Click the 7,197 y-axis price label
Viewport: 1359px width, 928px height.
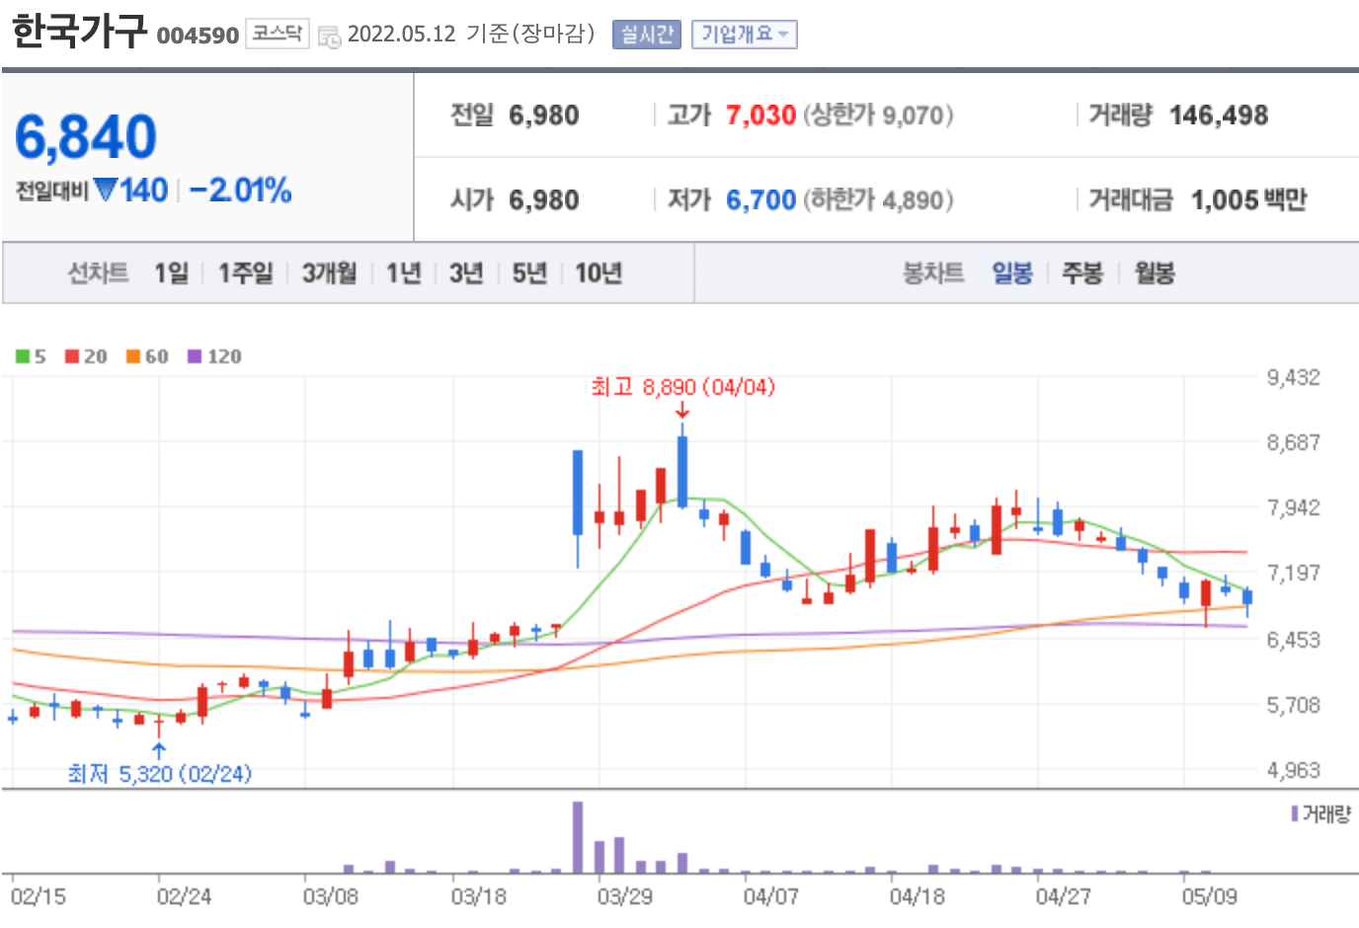click(1294, 573)
